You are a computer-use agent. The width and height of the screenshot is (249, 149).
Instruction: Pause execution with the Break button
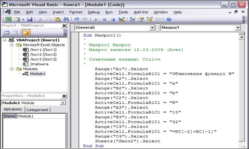(x=104, y=19)
